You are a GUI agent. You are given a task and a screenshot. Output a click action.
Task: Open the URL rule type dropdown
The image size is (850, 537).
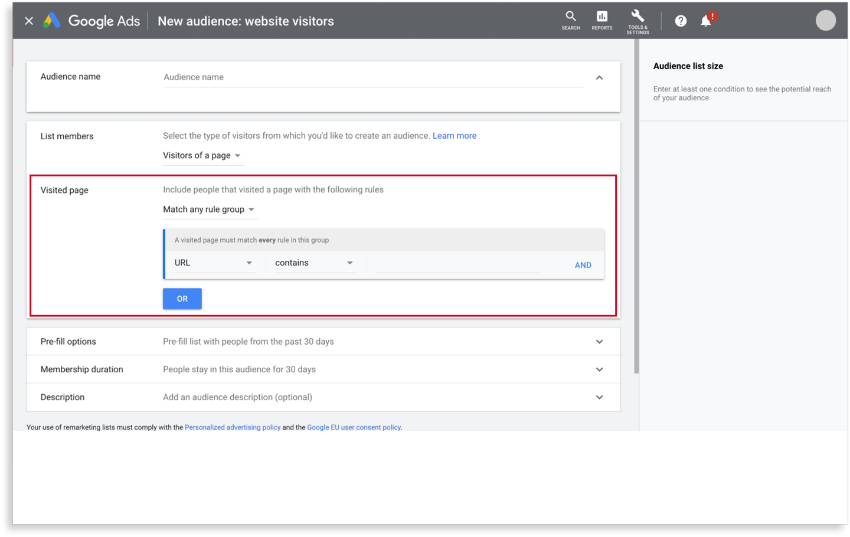214,263
